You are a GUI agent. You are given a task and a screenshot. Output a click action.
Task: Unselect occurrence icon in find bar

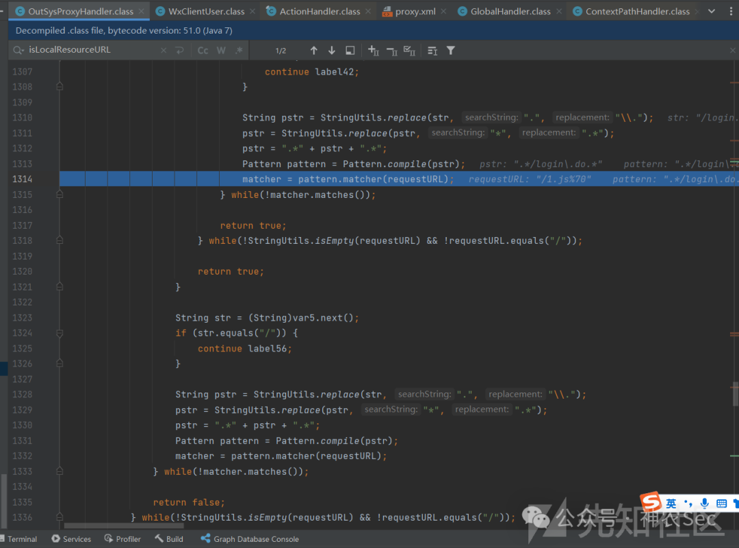click(x=391, y=50)
